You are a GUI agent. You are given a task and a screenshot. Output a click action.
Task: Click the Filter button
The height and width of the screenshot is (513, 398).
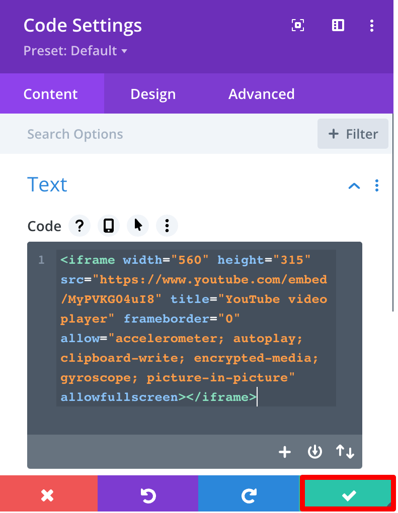click(x=353, y=134)
